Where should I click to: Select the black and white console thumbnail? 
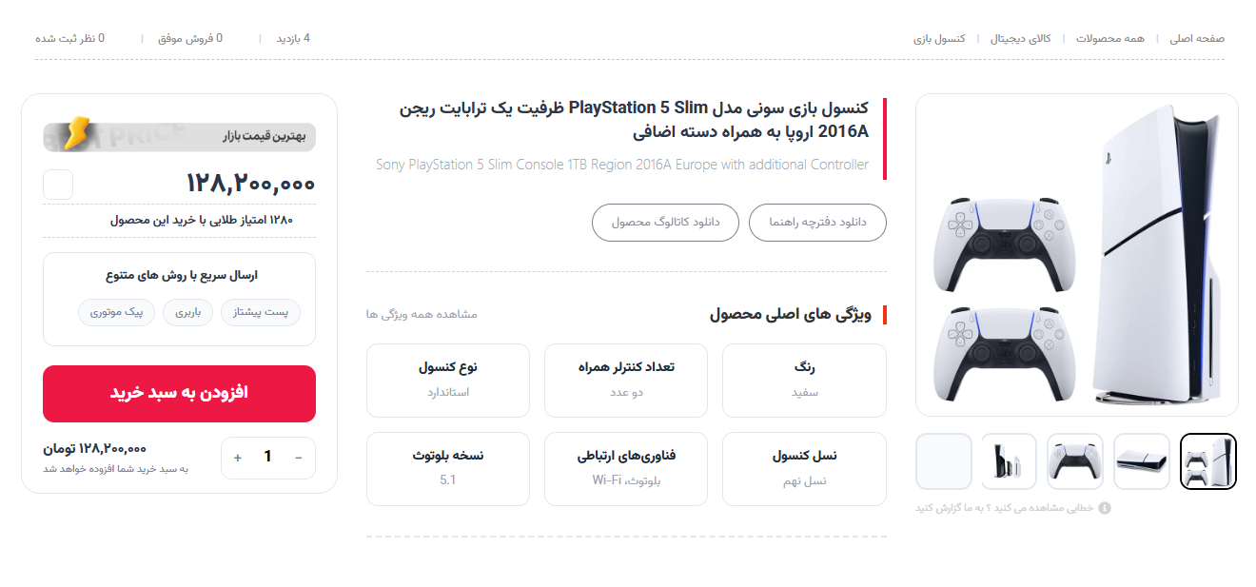pos(1010,461)
